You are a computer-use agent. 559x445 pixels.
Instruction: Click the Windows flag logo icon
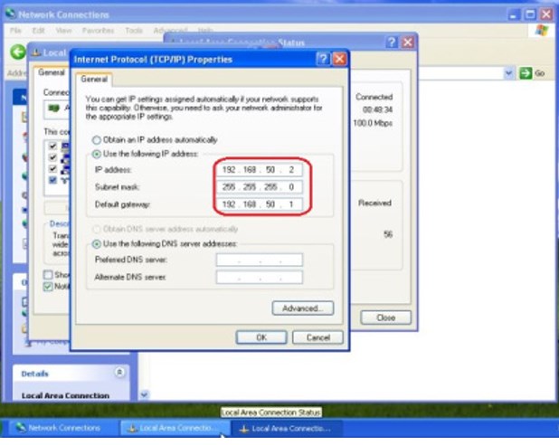pos(542,31)
